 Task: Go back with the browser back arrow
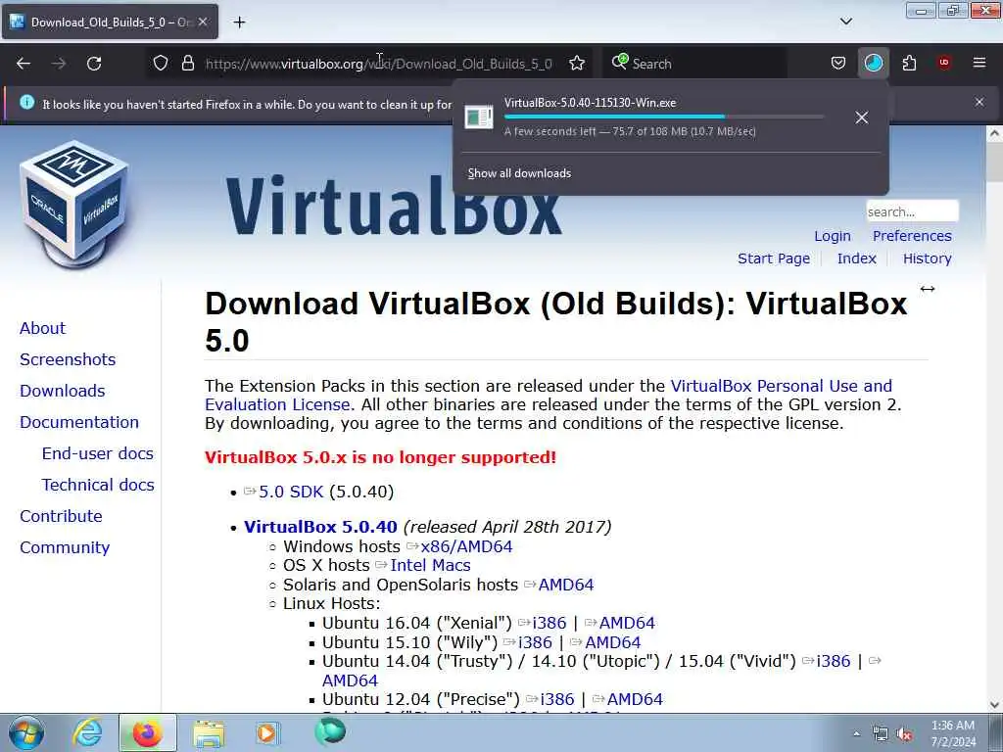click(24, 64)
